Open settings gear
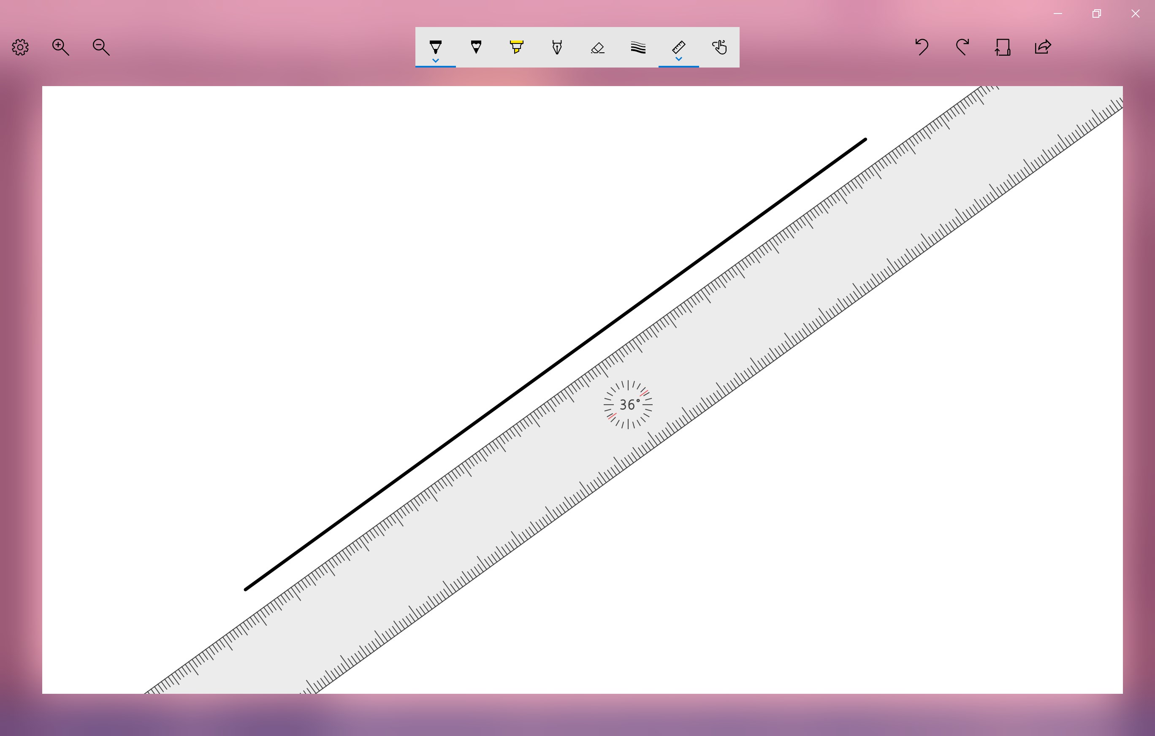Image resolution: width=1155 pixels, height=736 pixels. (20, 47)
